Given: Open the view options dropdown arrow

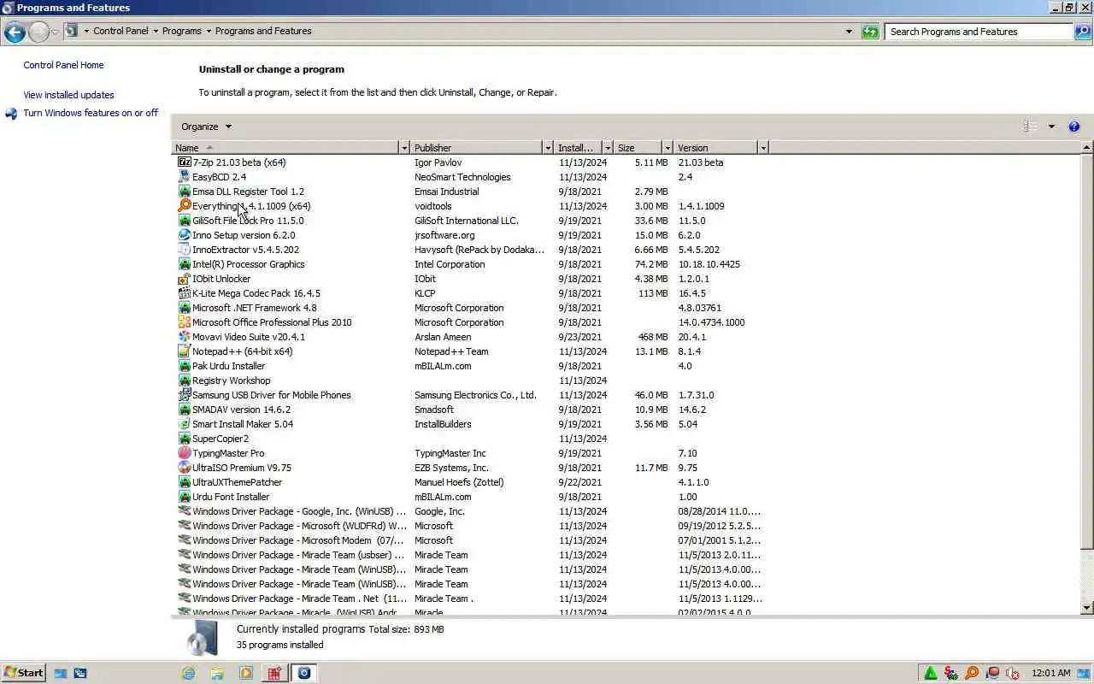Looking at the screenshot, I should pos(1051,127).
